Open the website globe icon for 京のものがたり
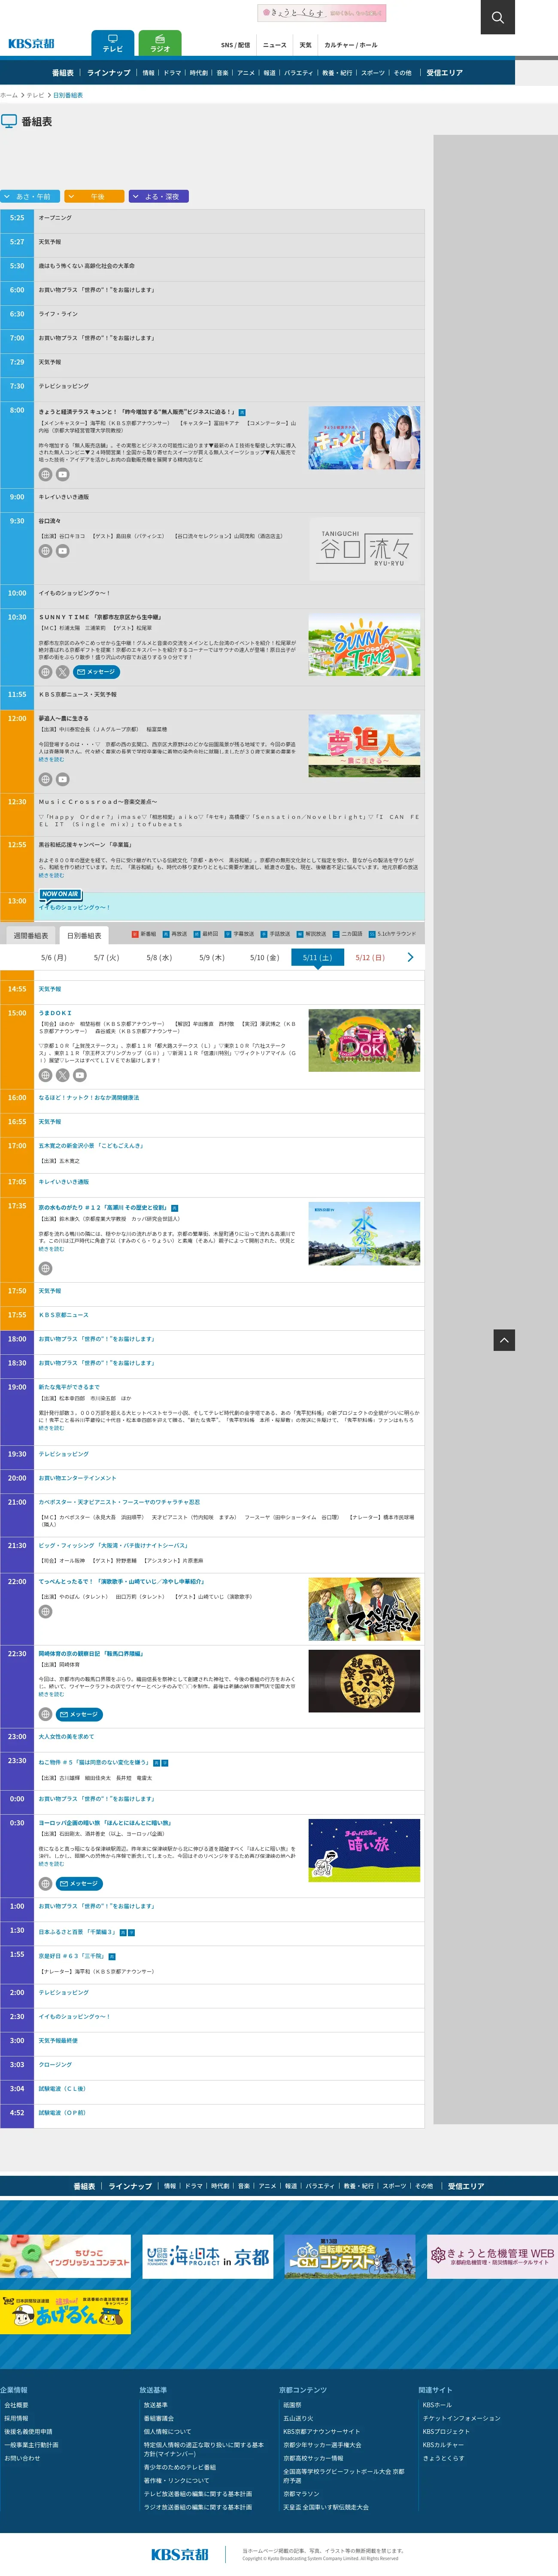Image resolution: width=558 pixels, height=2576 pixels. (45, 1268)
